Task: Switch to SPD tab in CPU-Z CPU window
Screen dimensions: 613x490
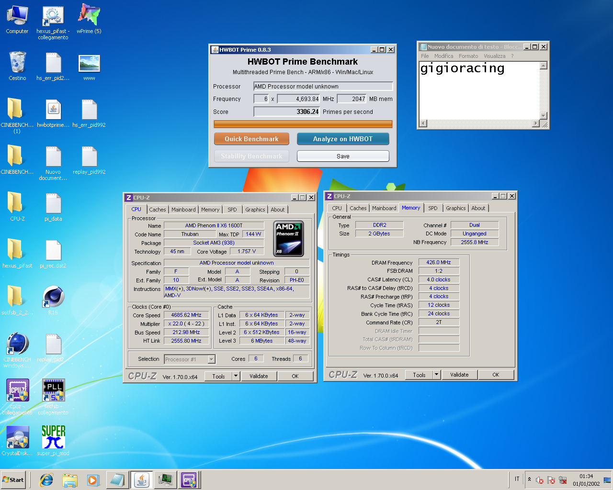Action: 232,210
